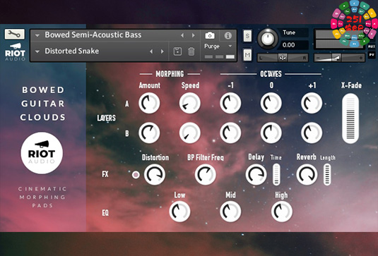The width and height of the screenshot is (378, 256).
Task: Click Layer B Morphing Speed knob
Action: 190,133
